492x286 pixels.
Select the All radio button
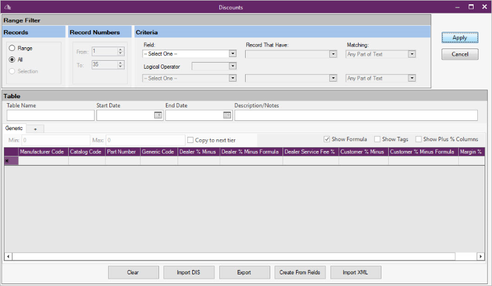click(x=12, y=60)
